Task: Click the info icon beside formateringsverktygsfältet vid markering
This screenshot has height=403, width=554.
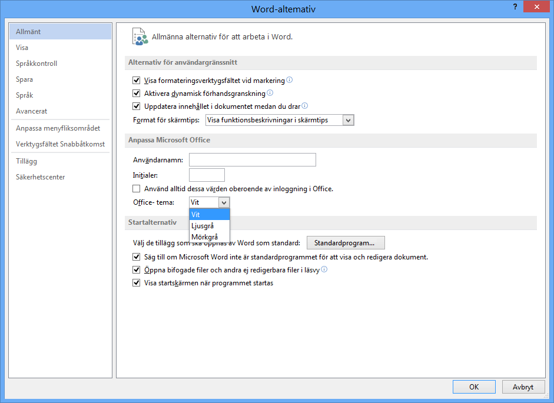Action: pyautogui.click(x=290, y=80)
